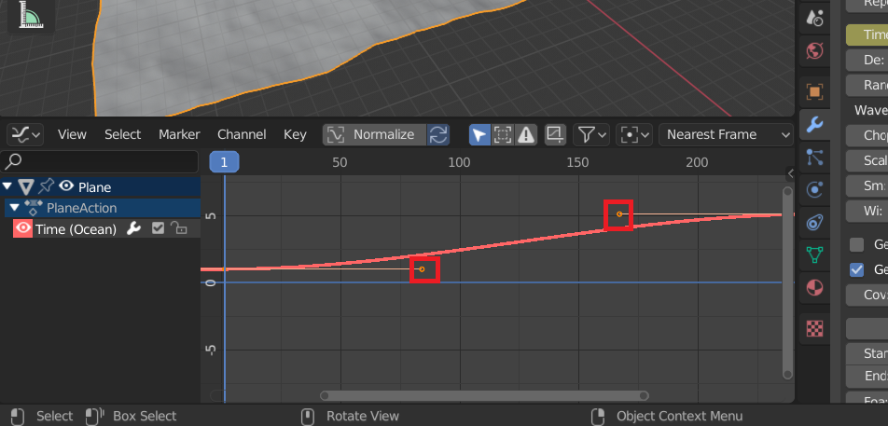The image size is (888, 426).
Task: Click frame 200 on the timeline ruler
Action: pyautogui.click(x=697, y=163)
